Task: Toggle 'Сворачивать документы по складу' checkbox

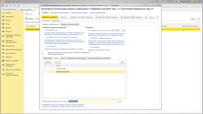Action: [43, 101]
